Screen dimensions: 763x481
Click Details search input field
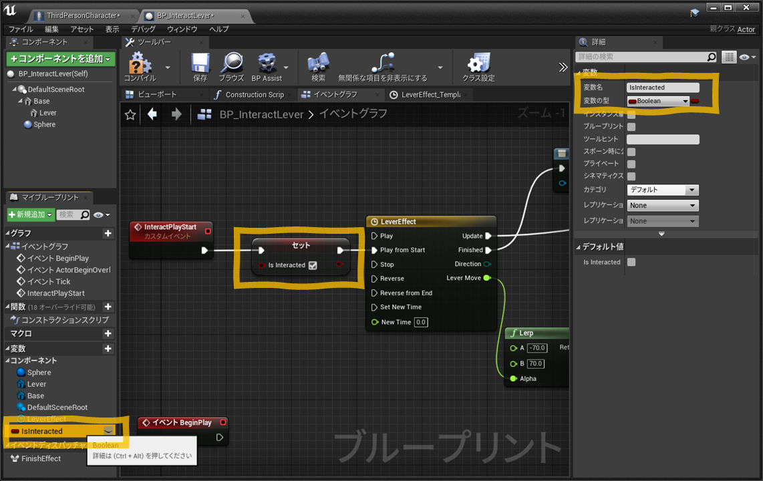point(646,57)
